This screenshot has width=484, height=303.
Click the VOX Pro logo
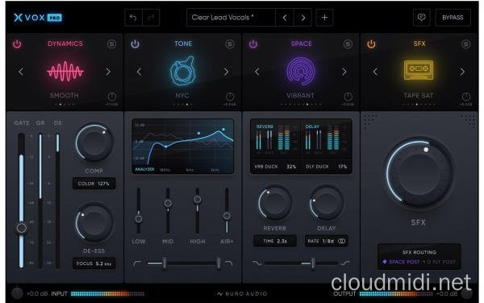pyautogui.click(x=38, y=18)
